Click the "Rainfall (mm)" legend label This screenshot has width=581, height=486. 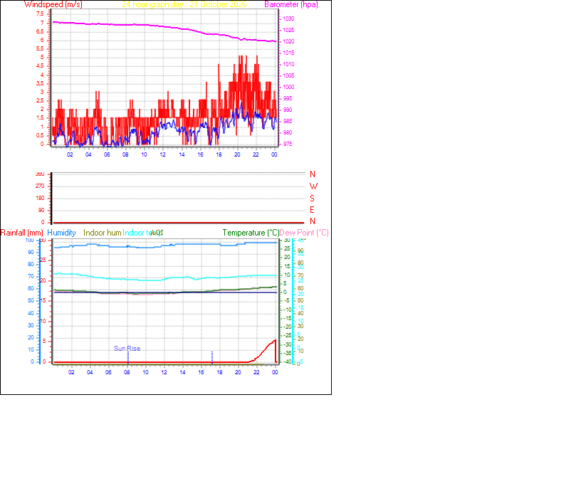(22, 233)
